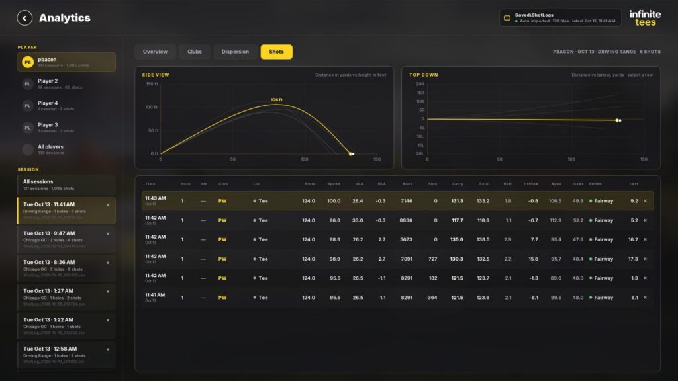Screen dimensions: 678x381
Task: Open the Tue Oct 13 12:58 AM session
Action: point(66,355)
